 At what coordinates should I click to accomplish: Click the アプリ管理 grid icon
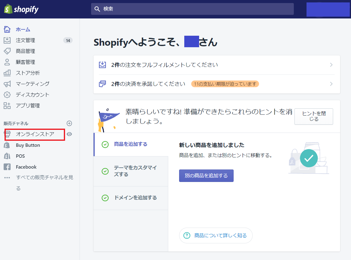click(x=7, y=105)
